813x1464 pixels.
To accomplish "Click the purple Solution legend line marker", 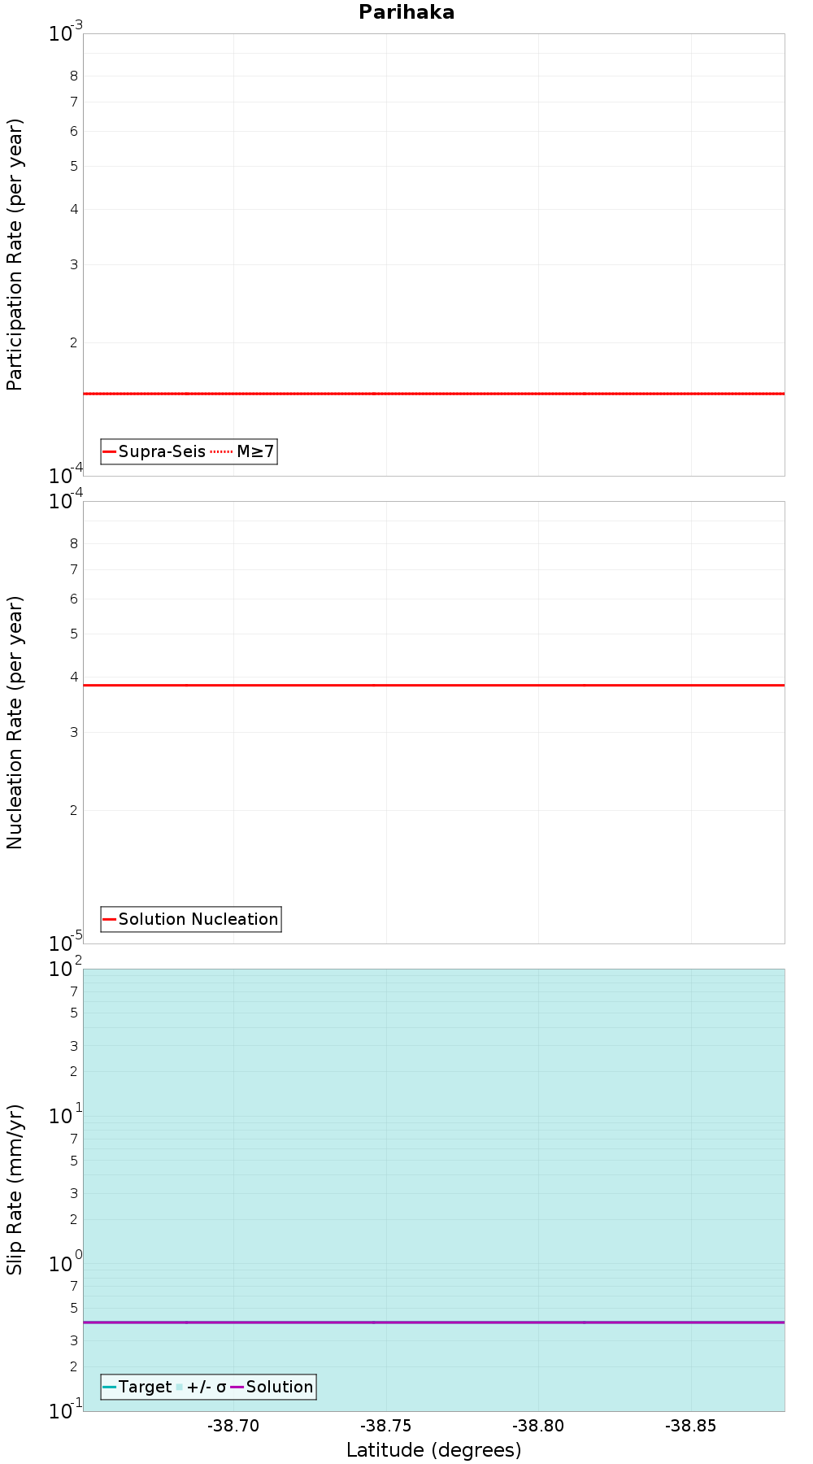I will click(x=237, y=1387).
